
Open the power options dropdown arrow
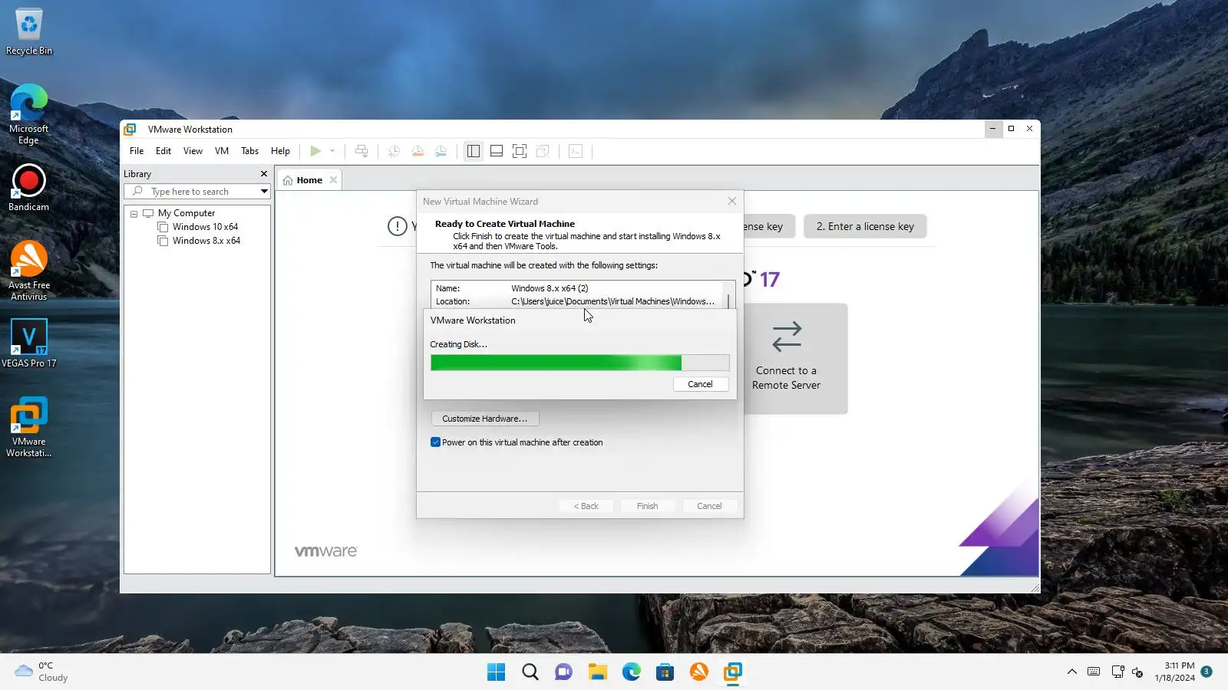332,151
